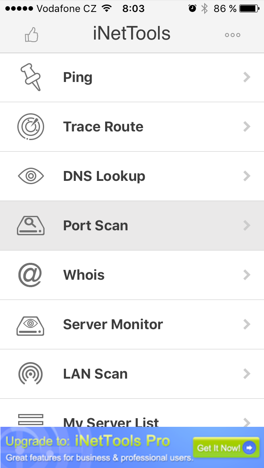Tap the iNetTools Pro upgrade banner text
264x468 pixels.
coord(99,448)
